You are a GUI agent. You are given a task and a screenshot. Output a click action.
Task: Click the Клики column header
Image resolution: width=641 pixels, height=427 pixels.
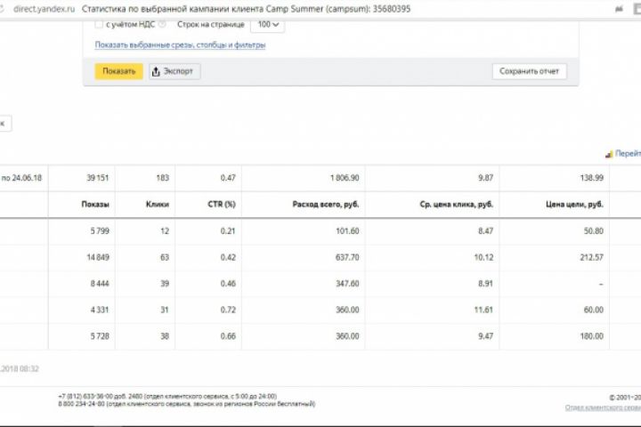[x=158, y=204]
